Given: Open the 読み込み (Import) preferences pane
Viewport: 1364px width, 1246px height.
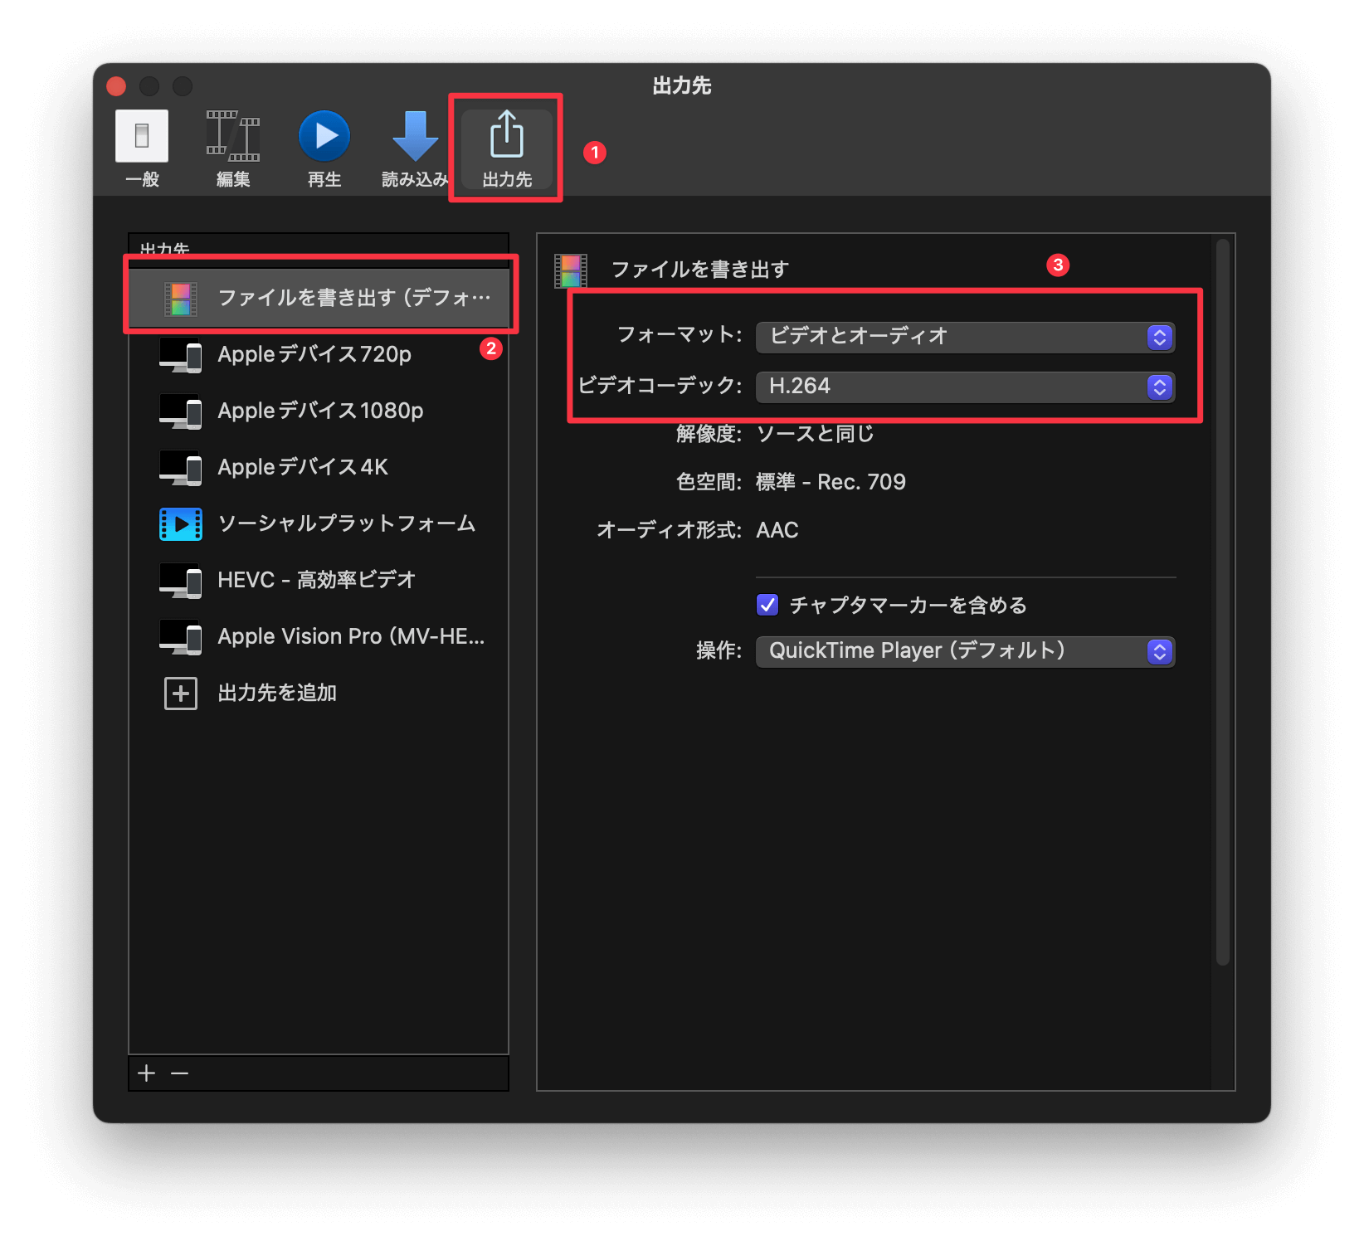Looking at the screenshot, I should (415, 149).
